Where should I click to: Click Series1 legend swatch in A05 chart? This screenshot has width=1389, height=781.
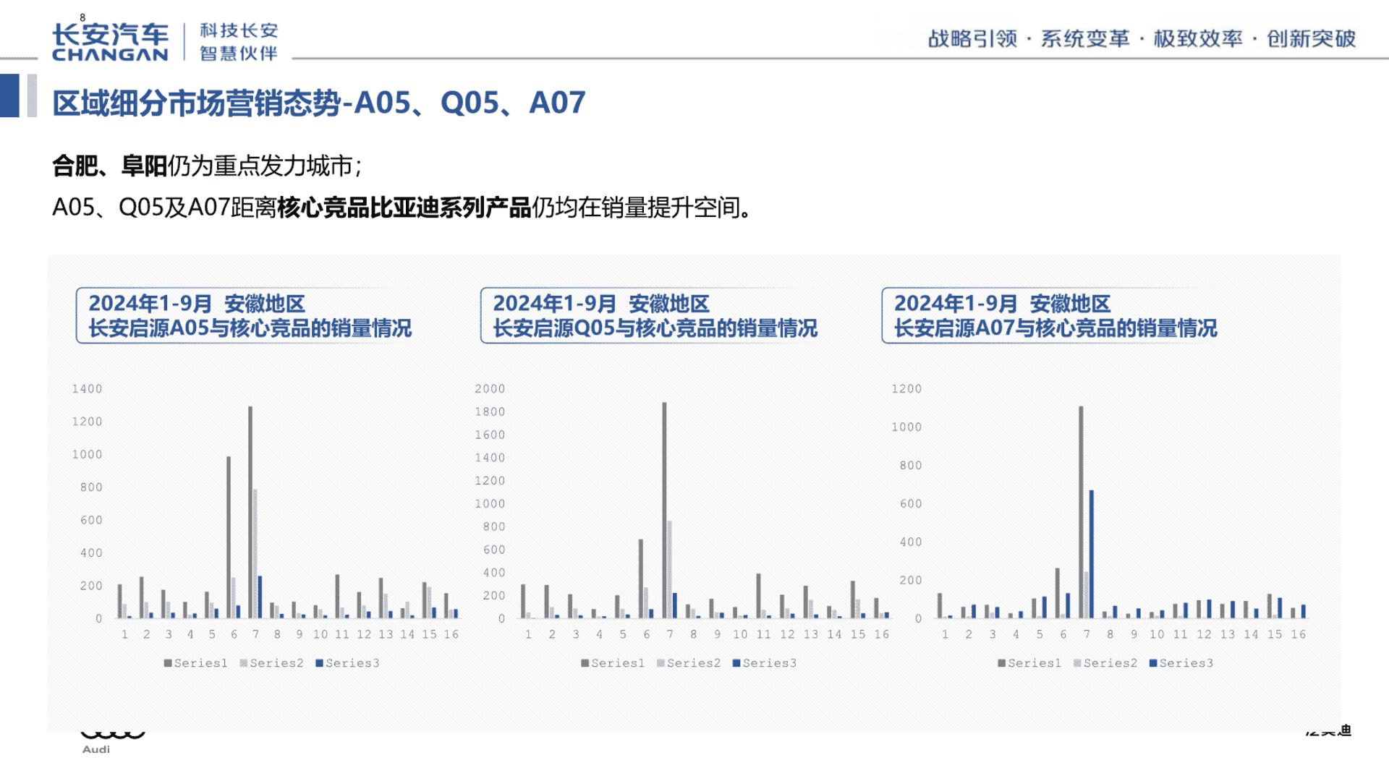[168, 663]
